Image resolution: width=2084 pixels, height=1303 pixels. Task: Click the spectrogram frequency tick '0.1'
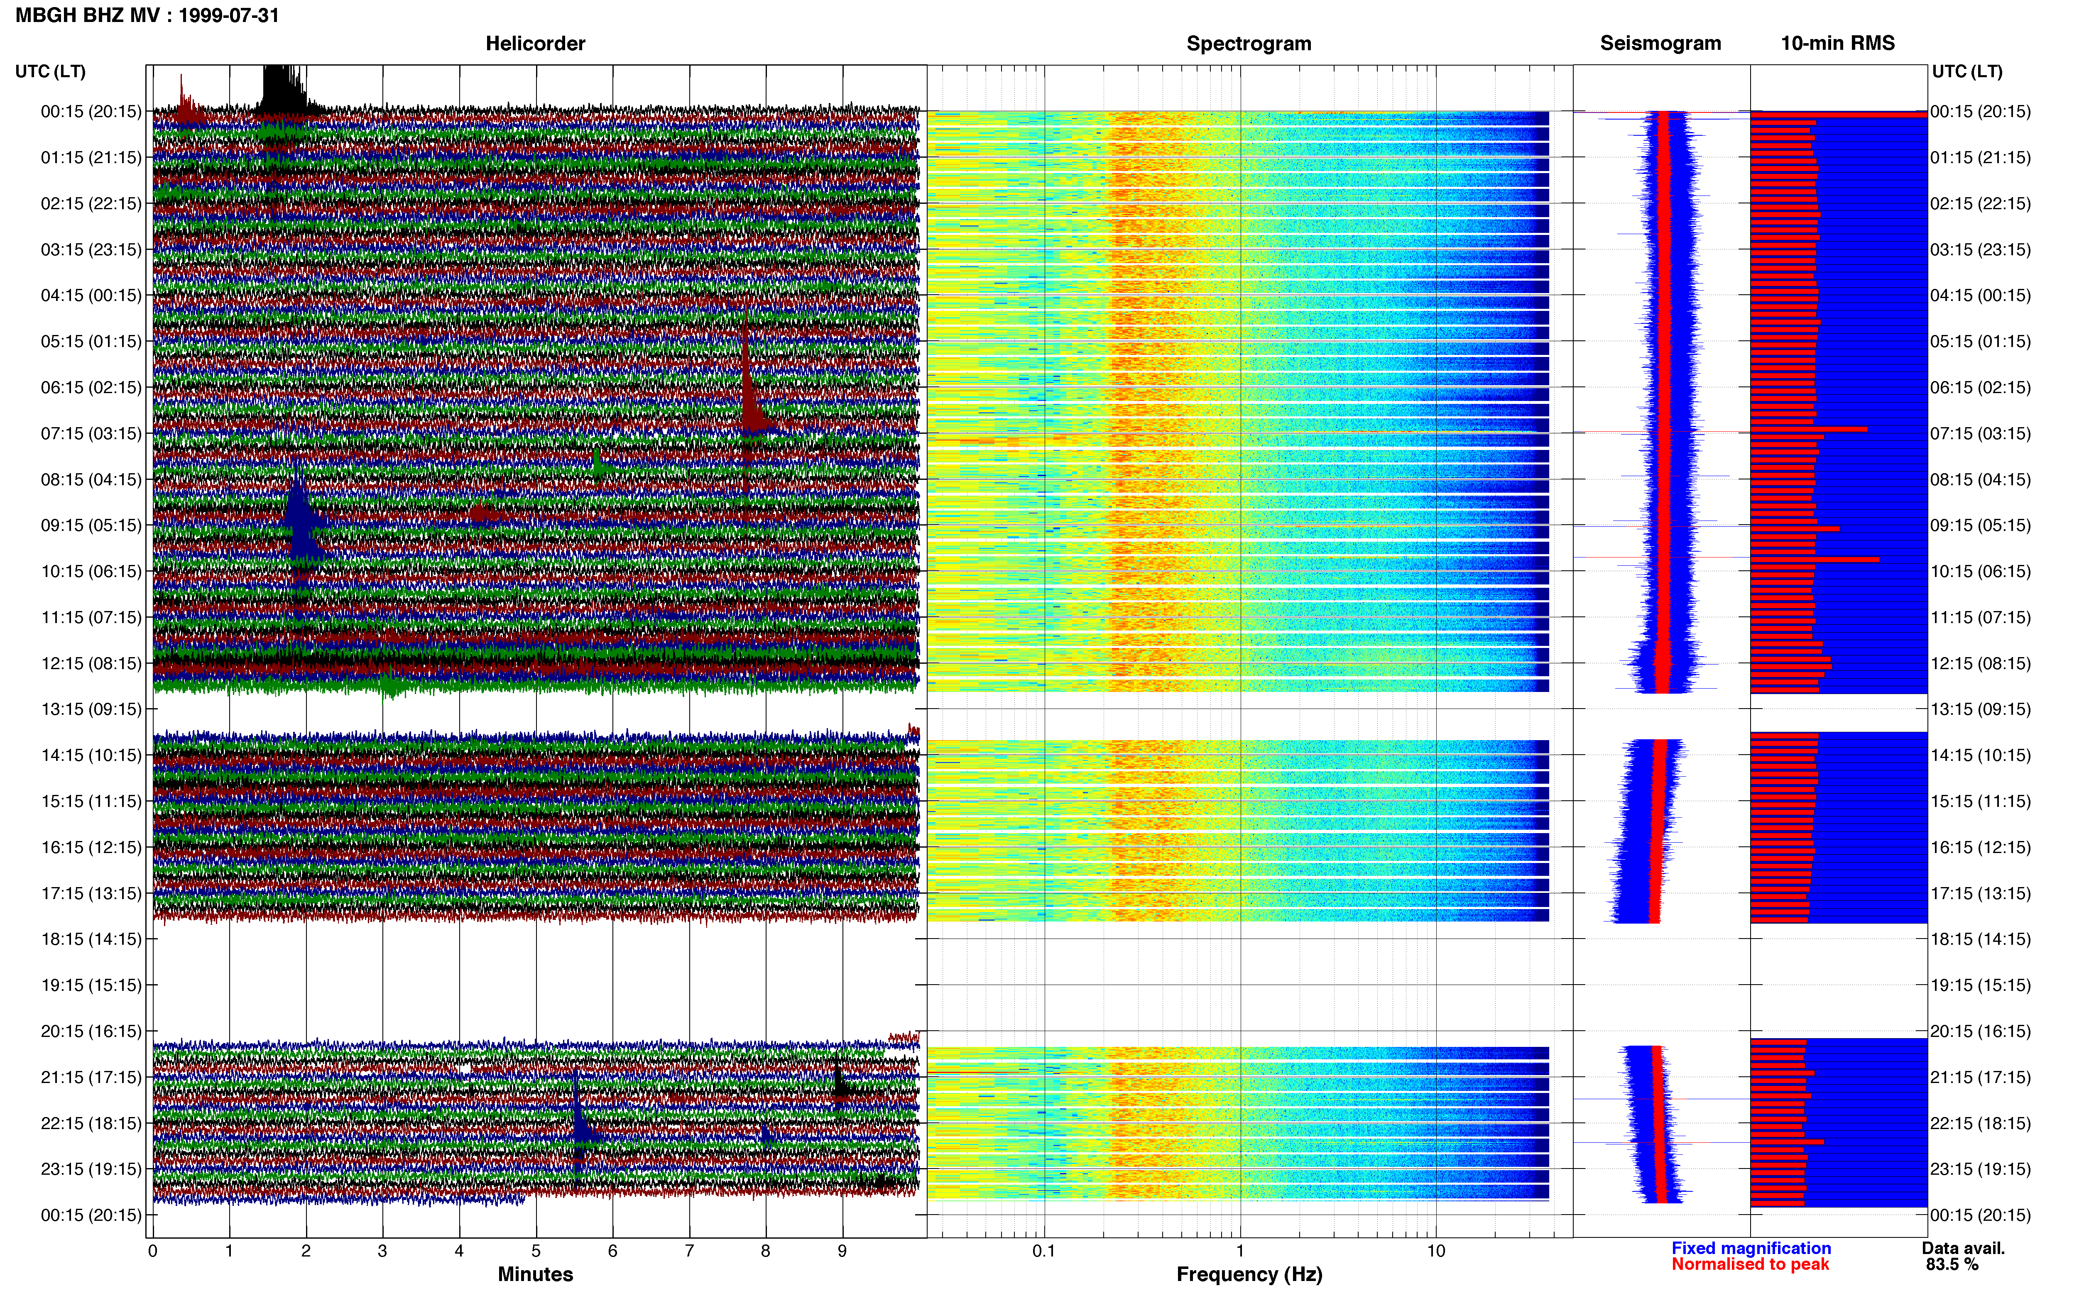(x=1044, y=1251)
